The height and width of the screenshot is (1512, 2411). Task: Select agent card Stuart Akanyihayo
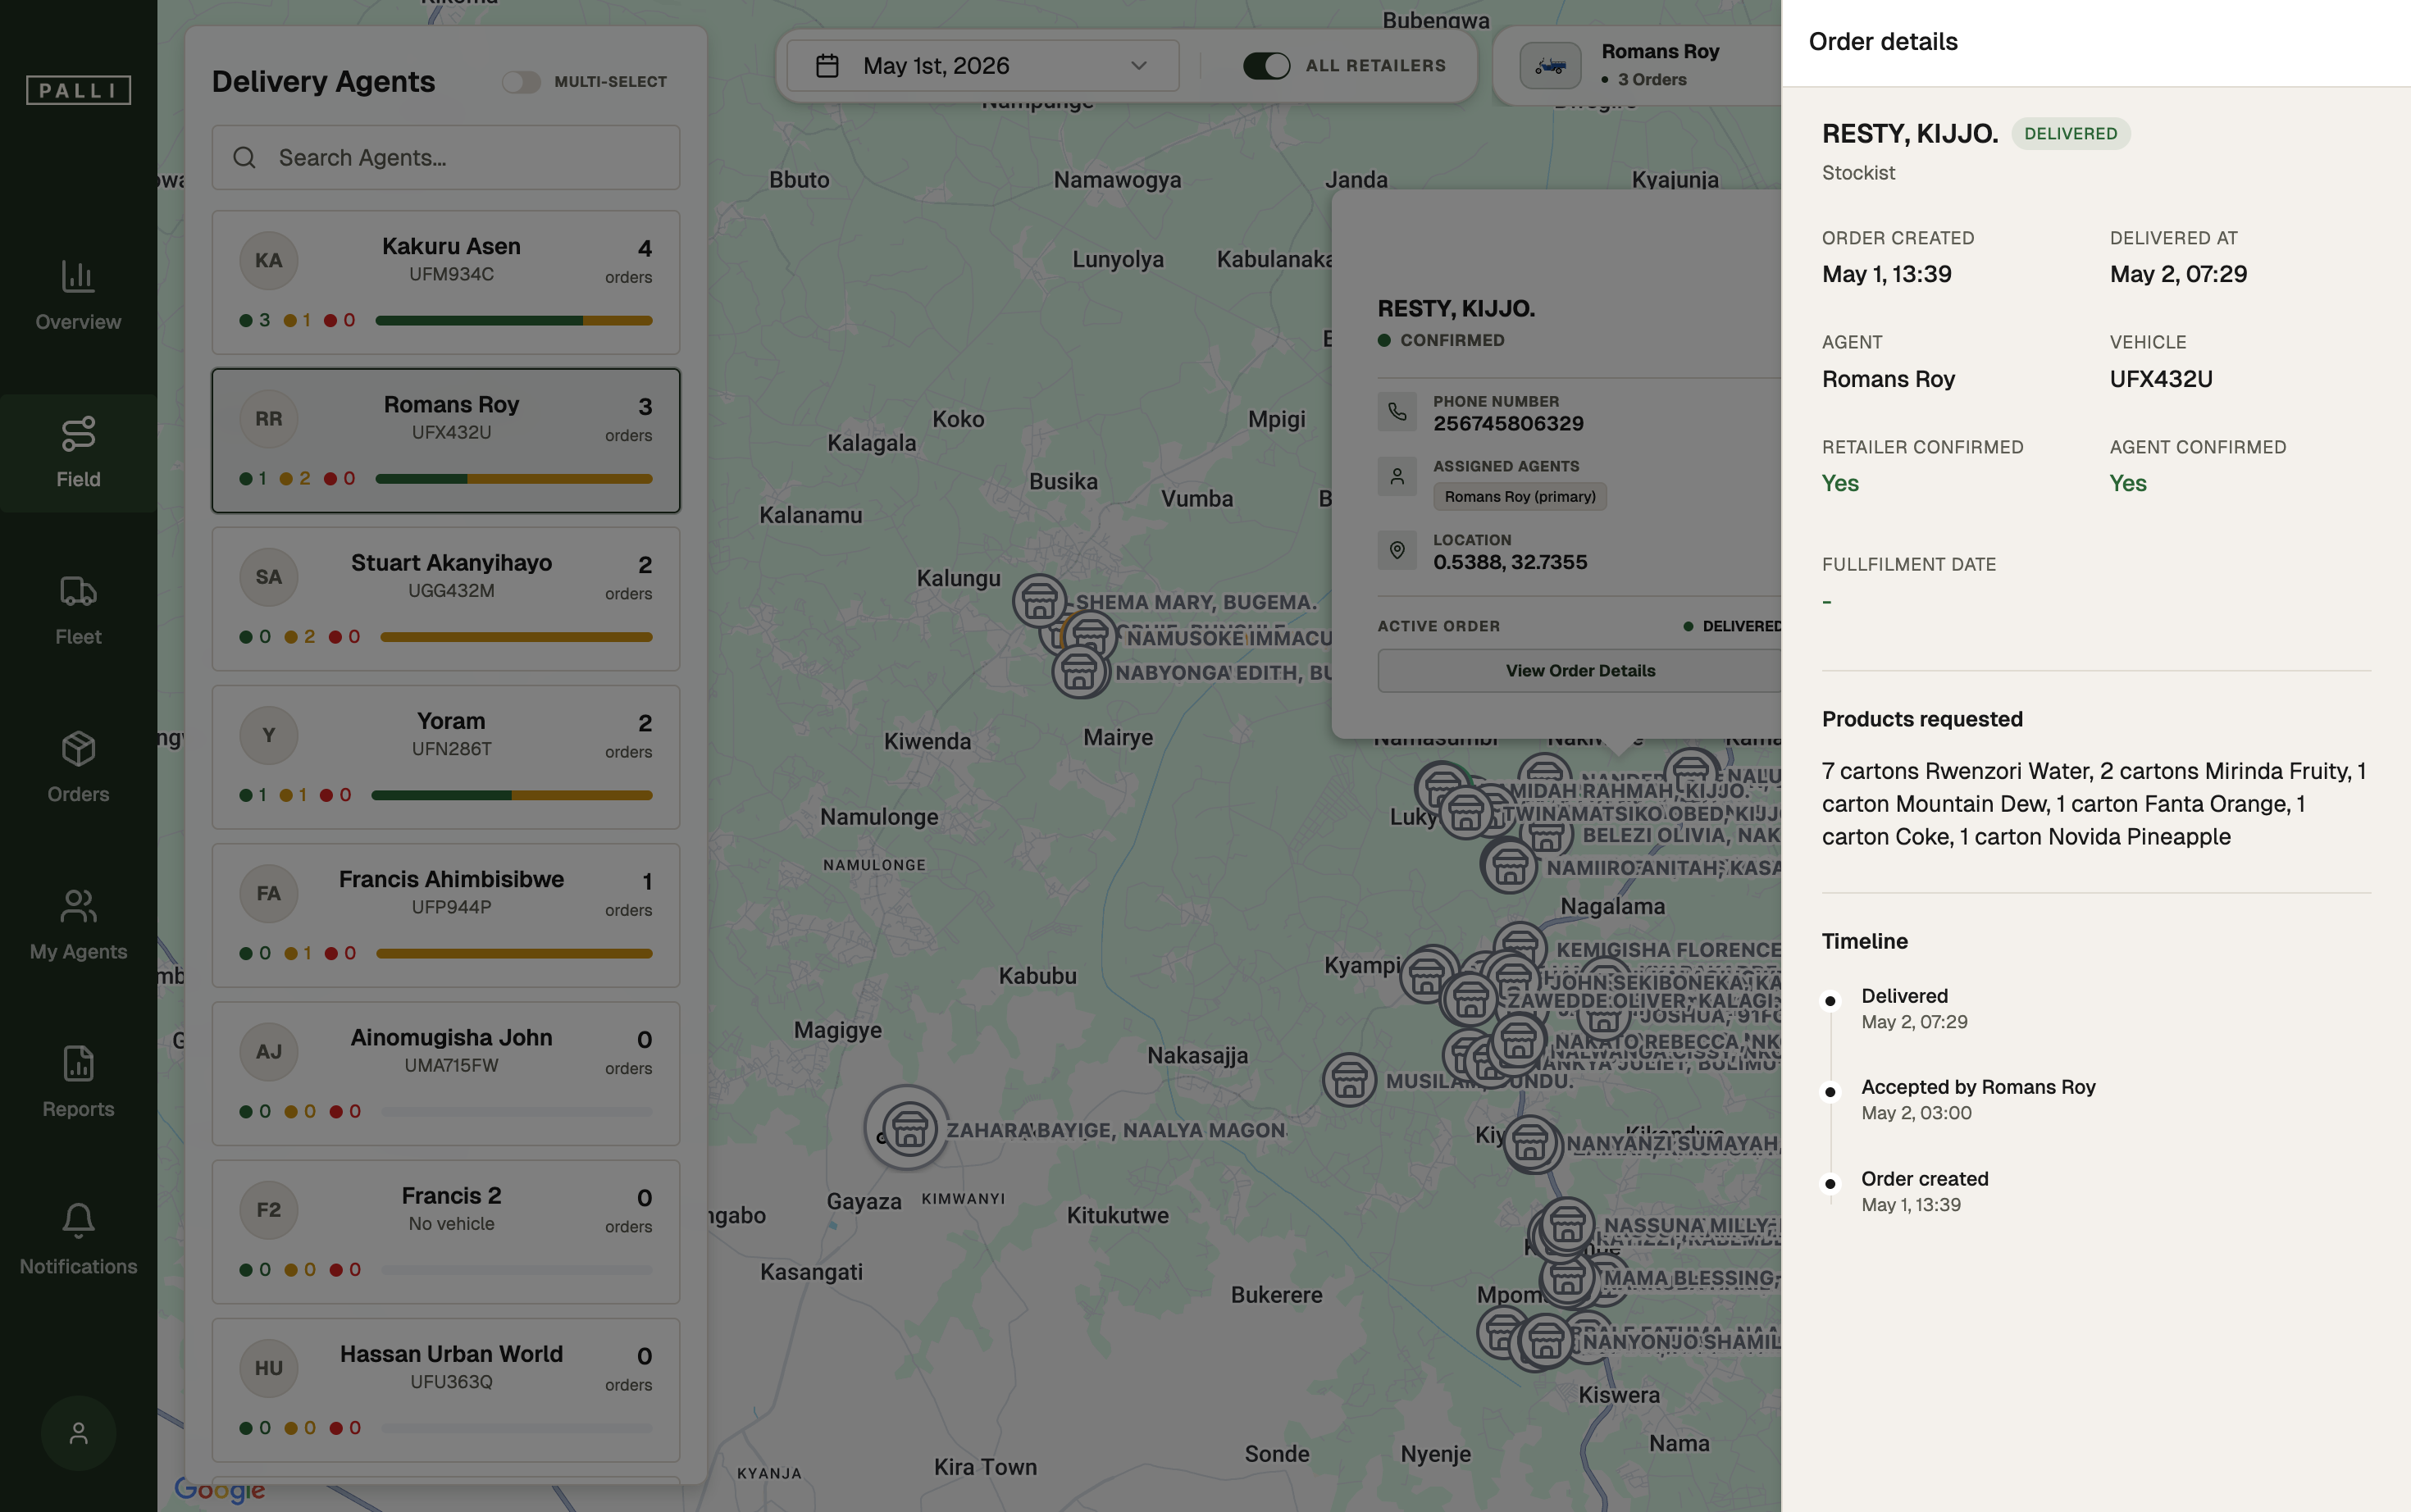tap(446, 599)
